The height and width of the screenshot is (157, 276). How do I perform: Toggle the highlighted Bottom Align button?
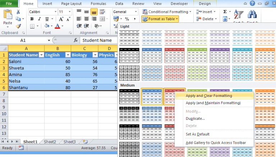(x=94, y=12)
